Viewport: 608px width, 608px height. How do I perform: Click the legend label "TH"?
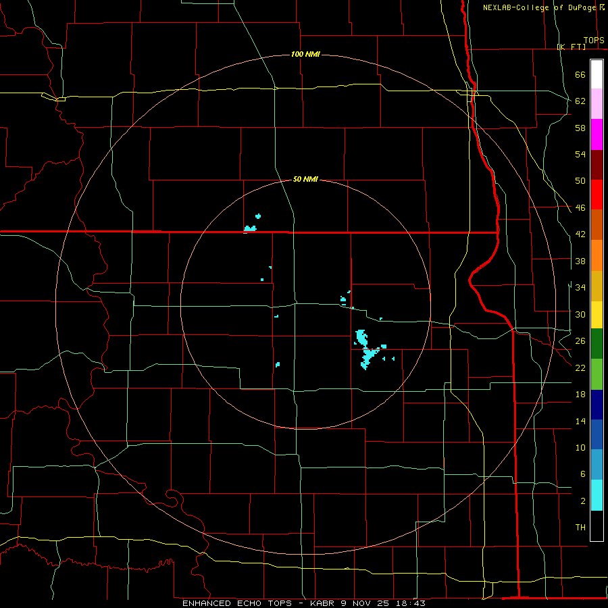(580, 528)
